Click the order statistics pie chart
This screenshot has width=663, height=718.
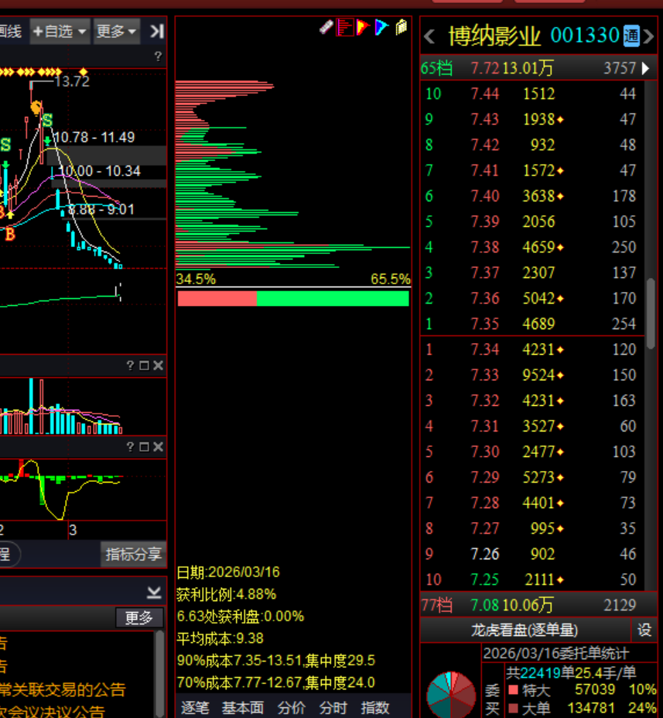[451, 694]
